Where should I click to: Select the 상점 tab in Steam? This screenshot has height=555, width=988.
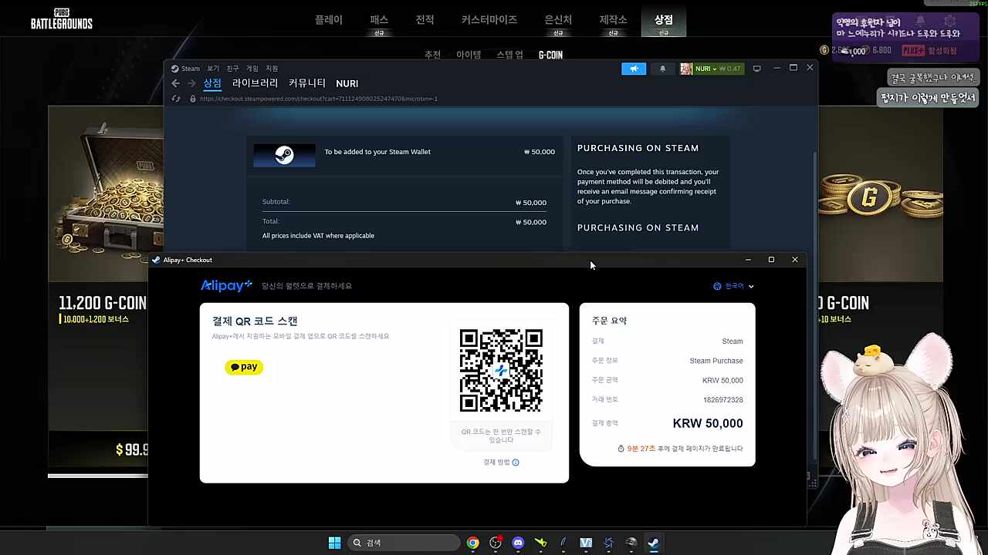(x=212, y=83)
